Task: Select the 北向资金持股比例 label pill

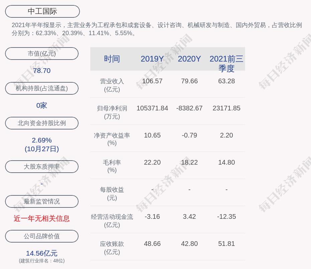Action: pos(42,123)
